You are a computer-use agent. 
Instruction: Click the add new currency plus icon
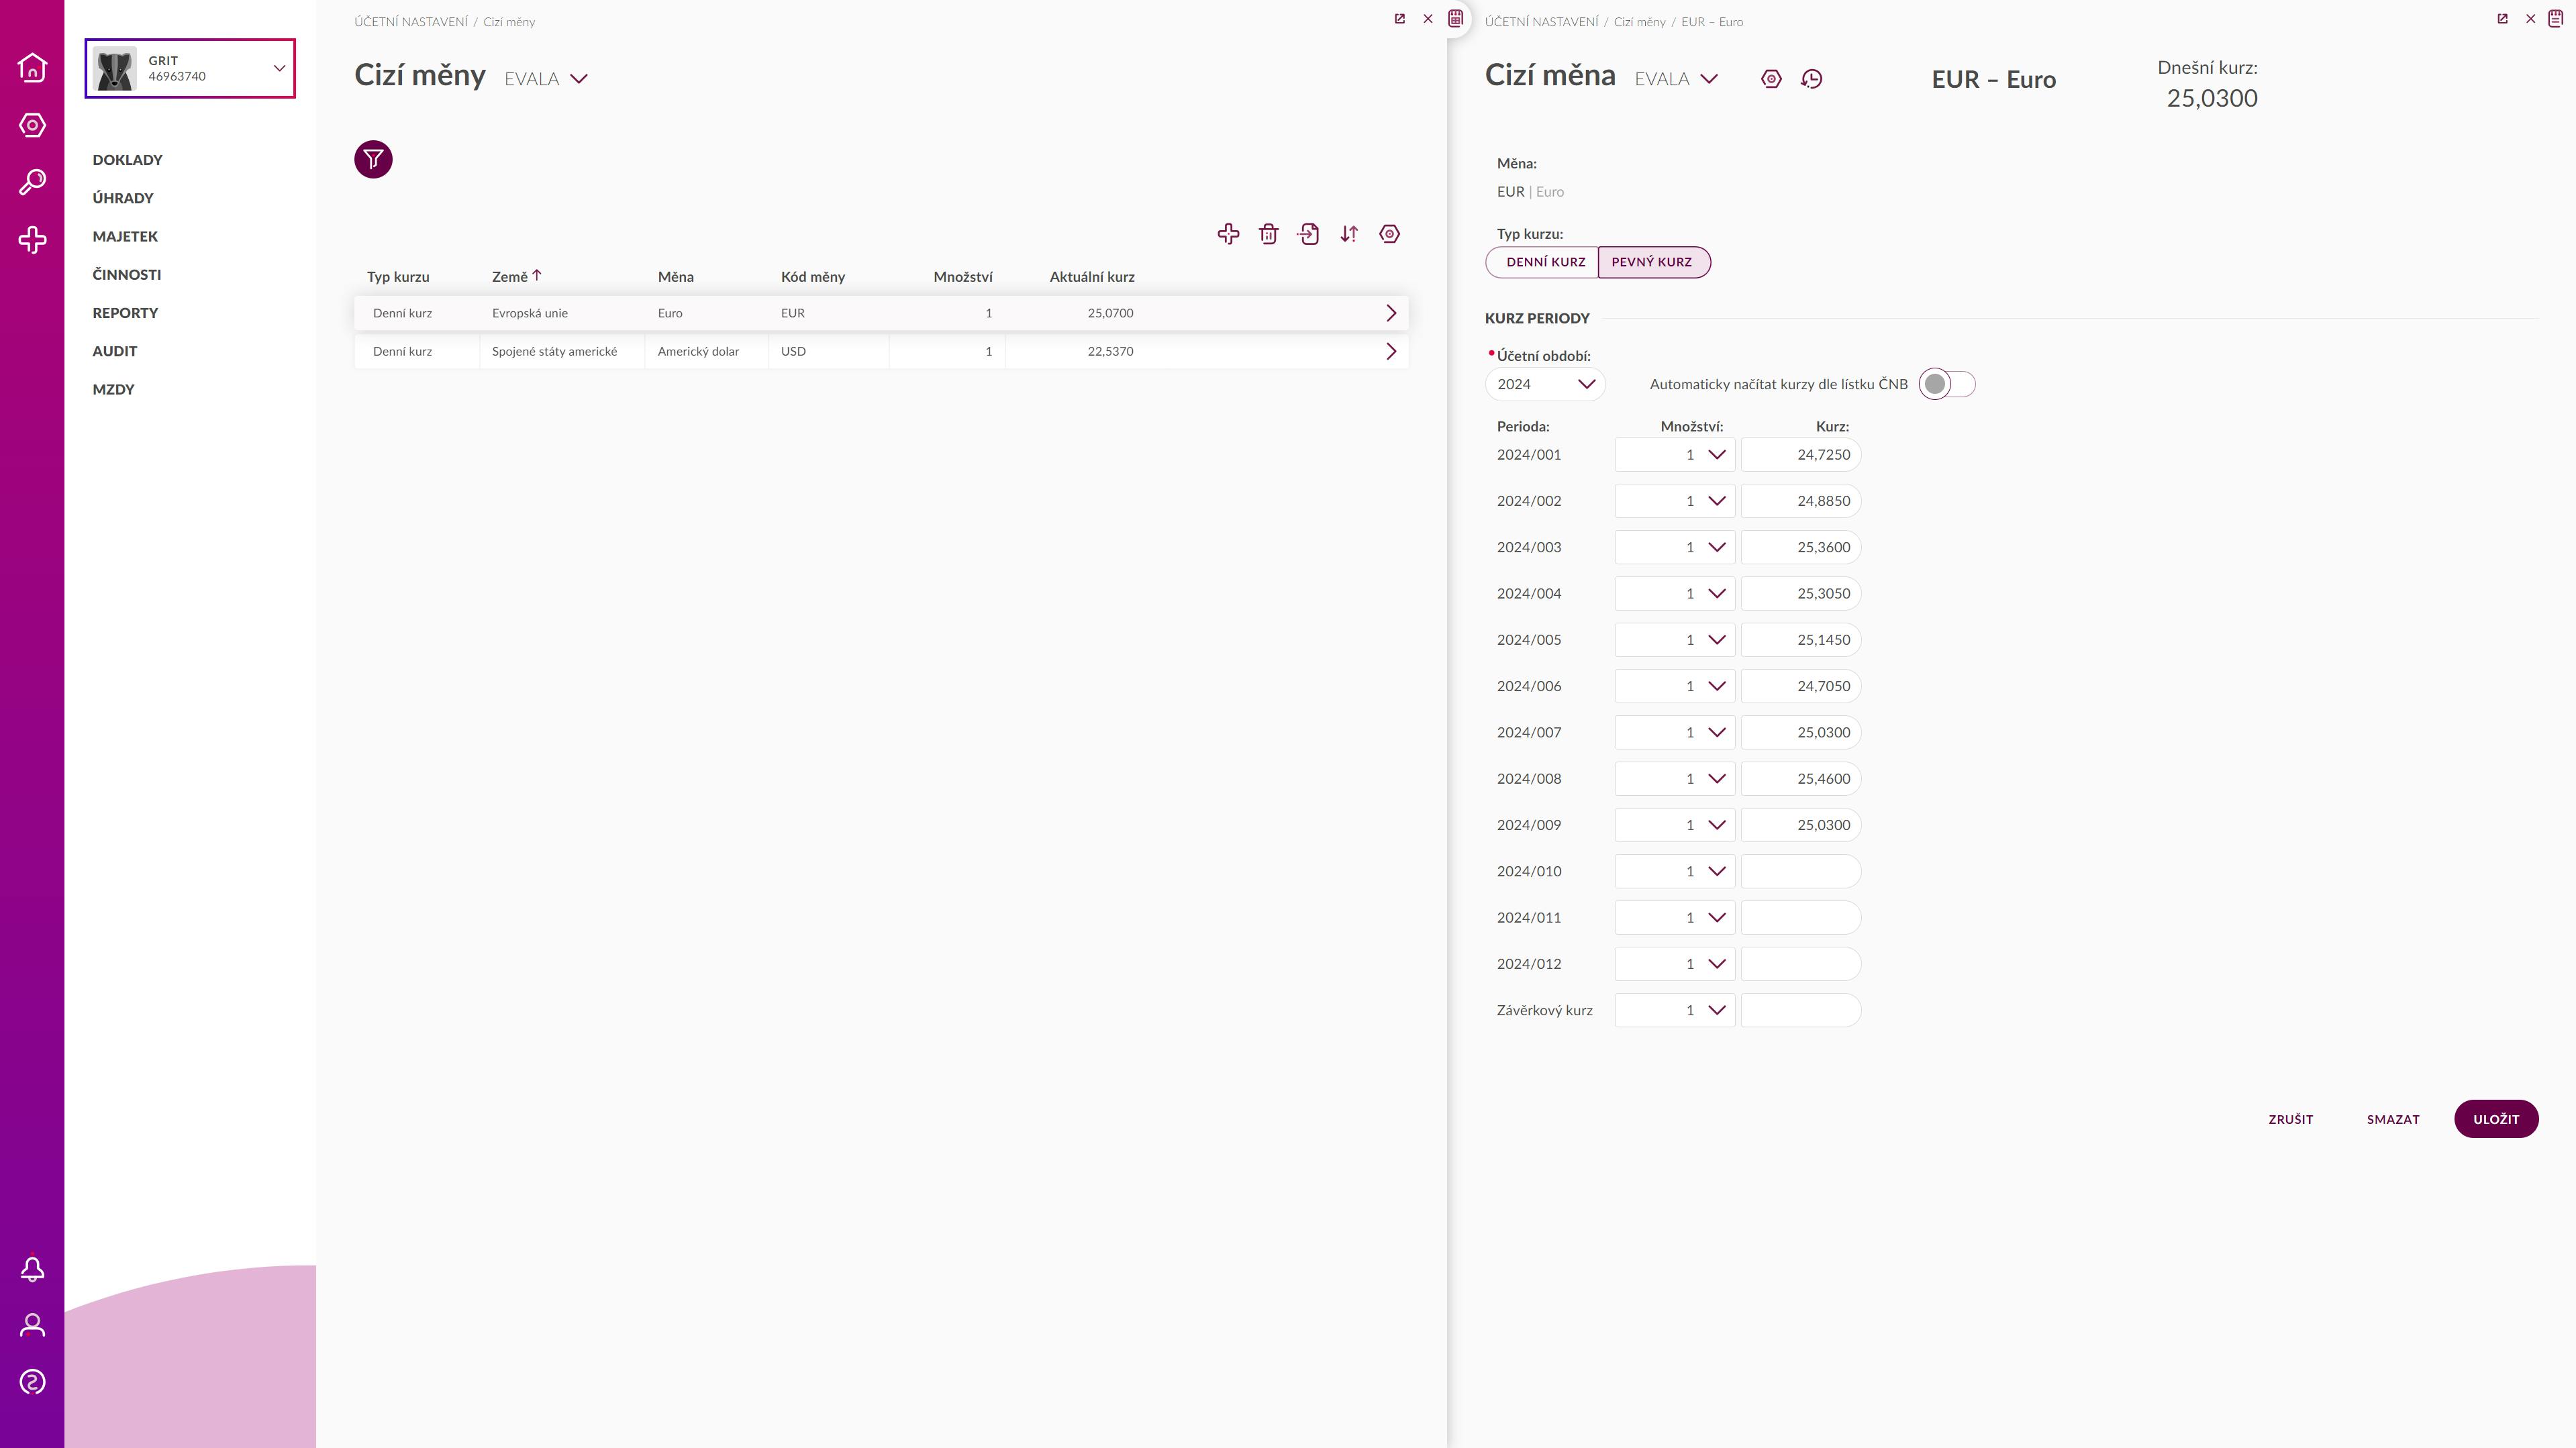pyautogui.click(x=1228, y=234)
